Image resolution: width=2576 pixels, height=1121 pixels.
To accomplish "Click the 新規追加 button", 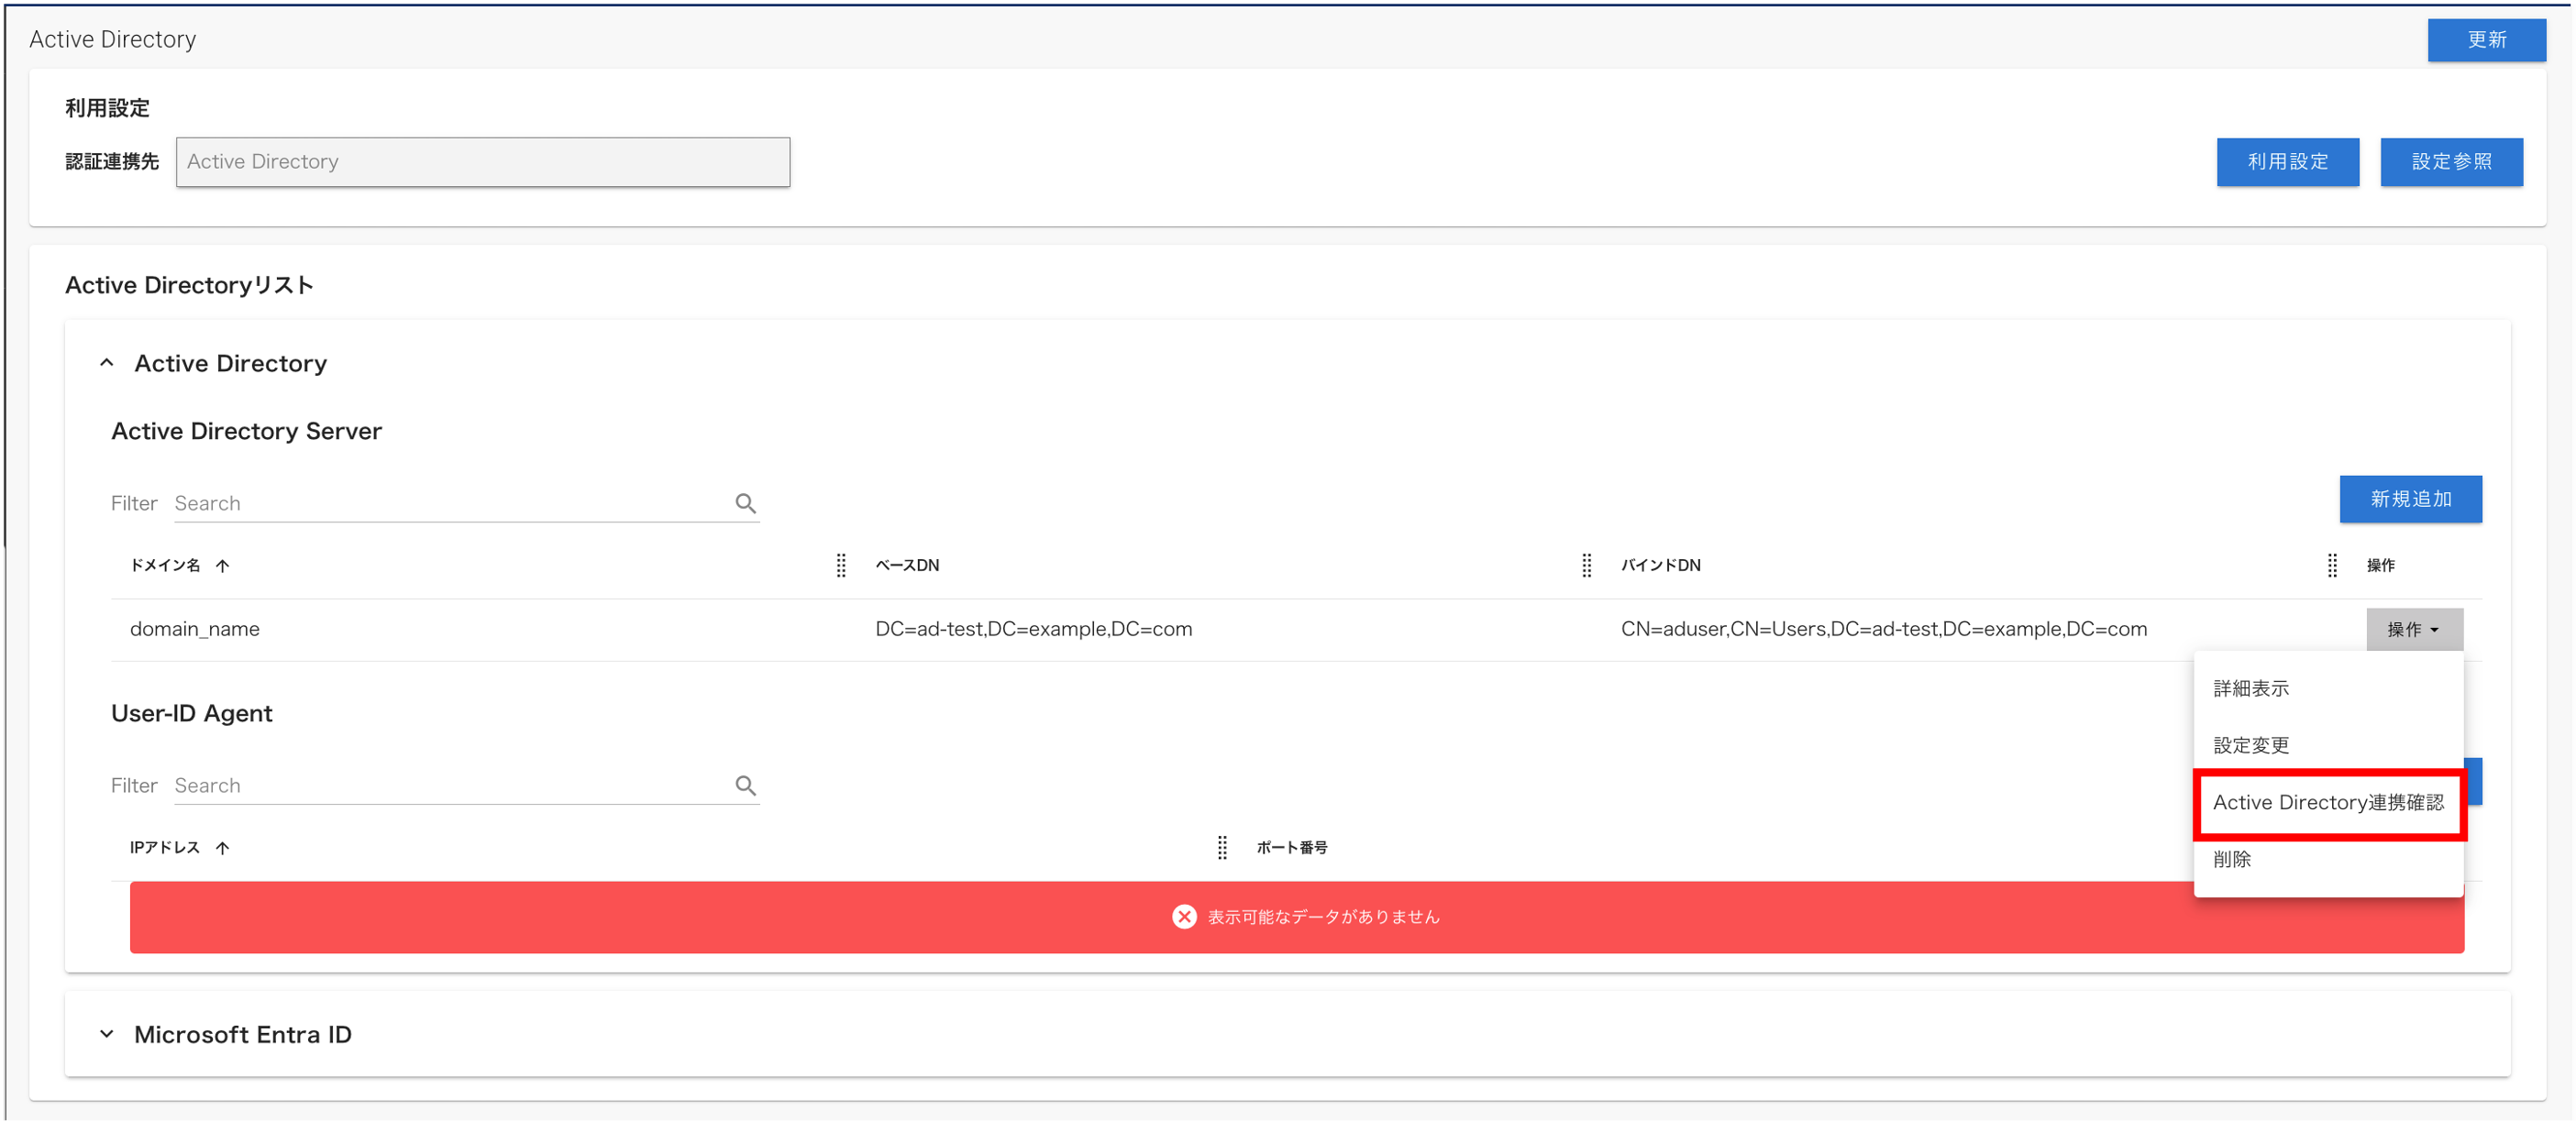I will coord(2410,500).
